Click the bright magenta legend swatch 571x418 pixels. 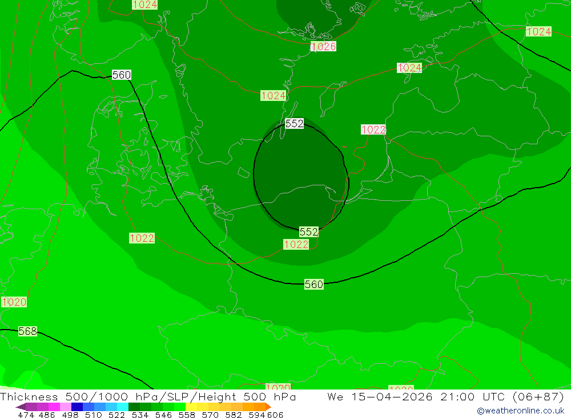click(54, 407)
